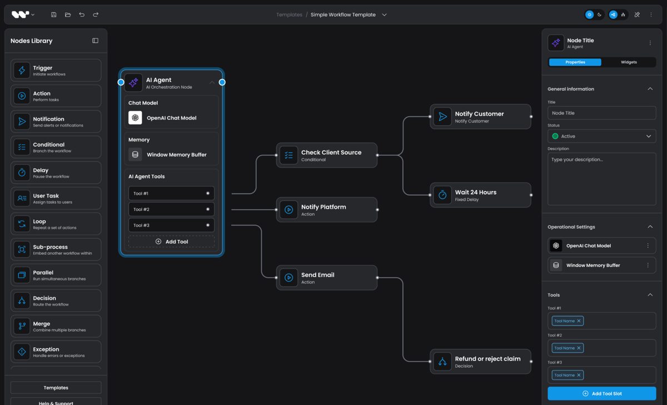The height and width of the screenshot is (405, 667).
Task: Open Node Title panel three-dot menu
Action: click(650, 43)
